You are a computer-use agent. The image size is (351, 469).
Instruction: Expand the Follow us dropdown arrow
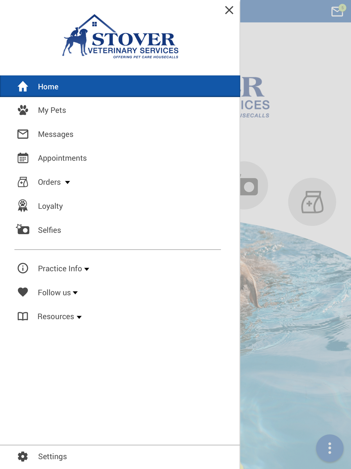pos(75,293)
